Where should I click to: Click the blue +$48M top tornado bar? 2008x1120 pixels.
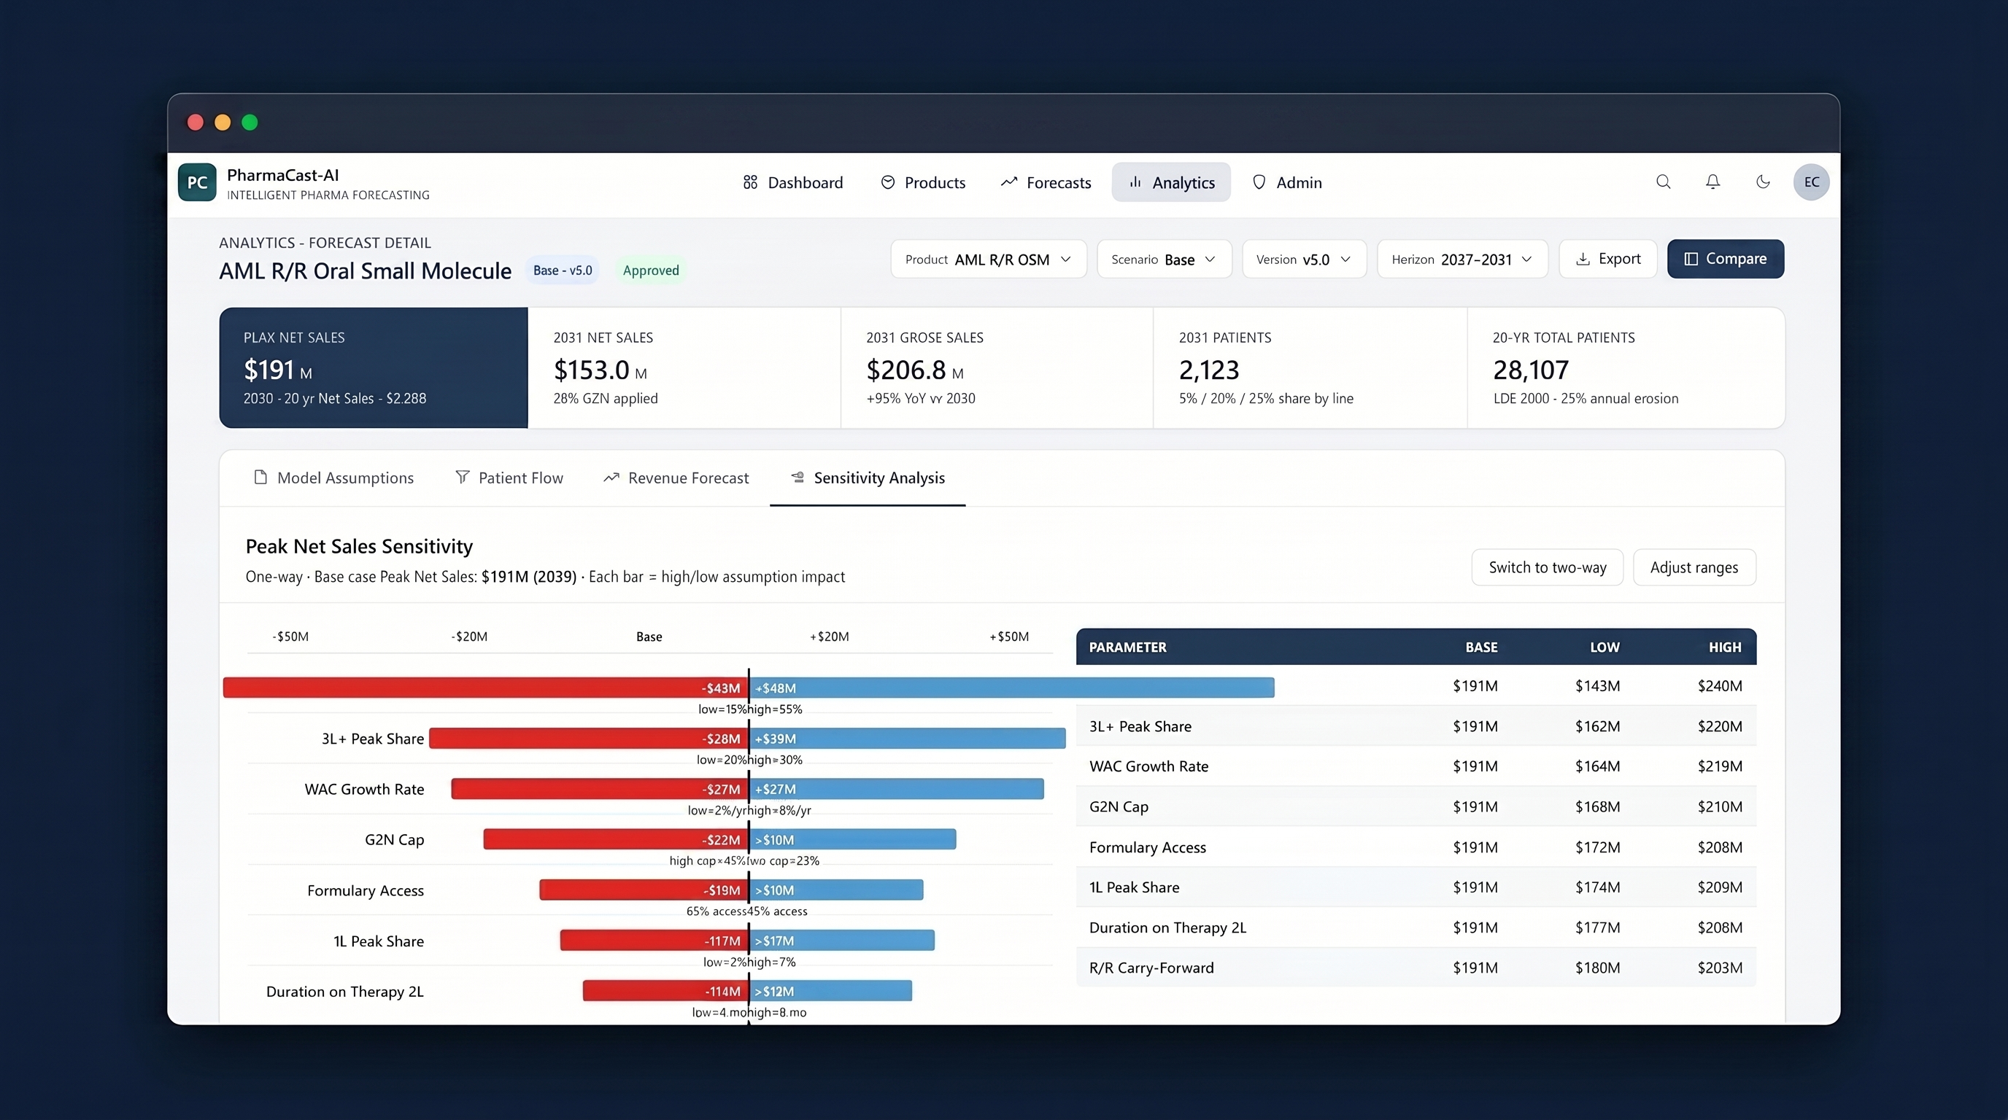[1012, 688]
